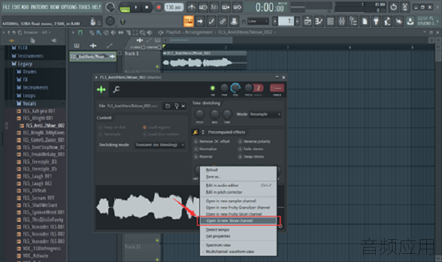
Task: Select FLS_Laugh 002 sample in browser
Action: (x=37, y=183)
